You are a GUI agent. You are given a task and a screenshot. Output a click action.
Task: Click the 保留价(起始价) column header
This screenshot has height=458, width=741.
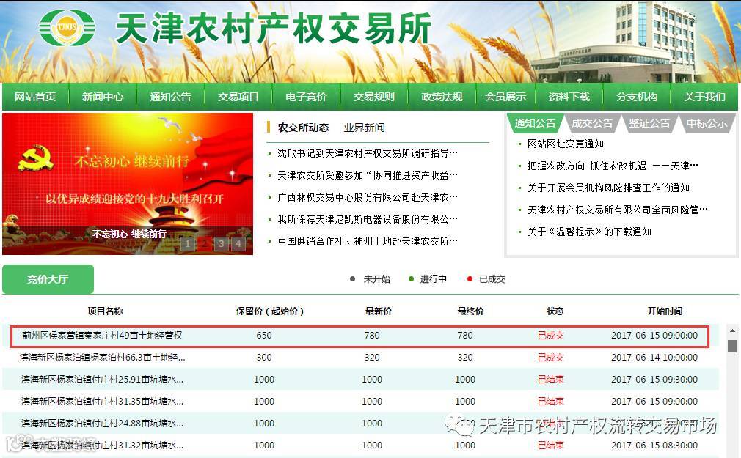[x=270, y=311]
